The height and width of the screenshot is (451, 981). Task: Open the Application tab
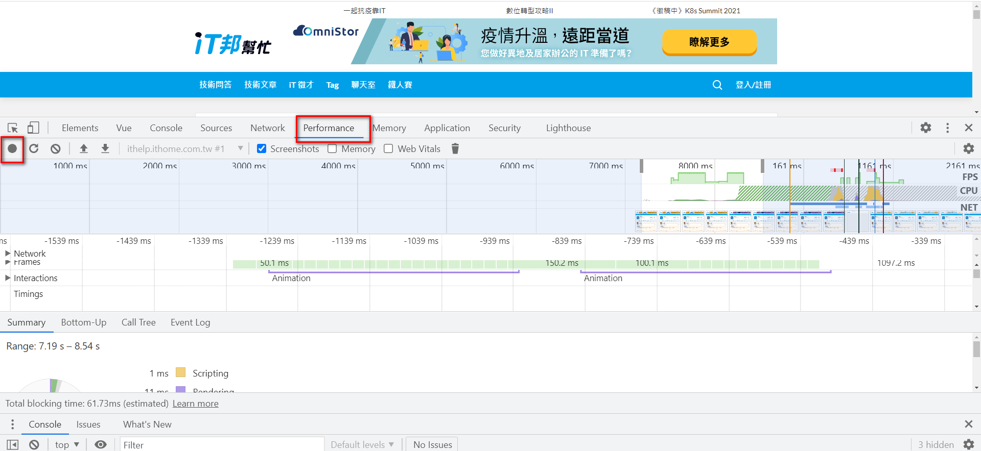(447, 128)
